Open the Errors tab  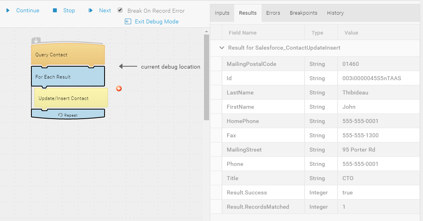coord(273,13)
